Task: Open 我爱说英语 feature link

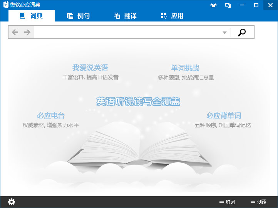Action: (x=90, y=68)
